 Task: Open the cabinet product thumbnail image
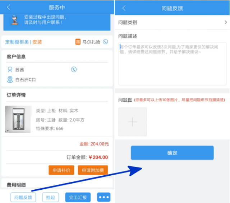[18, 120]
